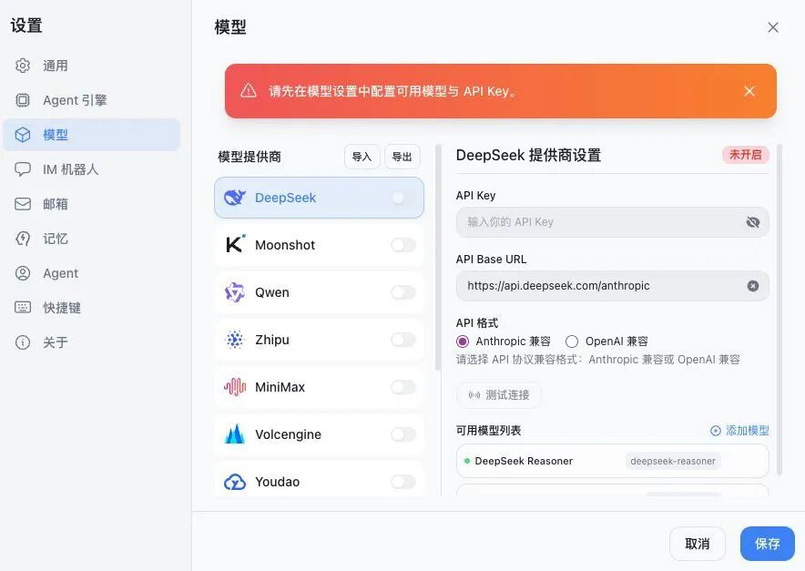Viewport: 805px width, 571px height.
Task: Click the 添加模型 link
Action: pyautogui.click(x=739, y=431)
